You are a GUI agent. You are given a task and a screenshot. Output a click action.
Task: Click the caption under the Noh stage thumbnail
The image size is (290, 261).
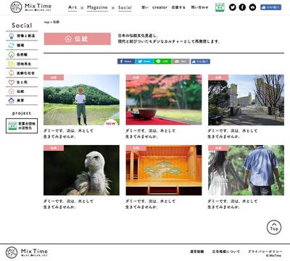[150, 204]
